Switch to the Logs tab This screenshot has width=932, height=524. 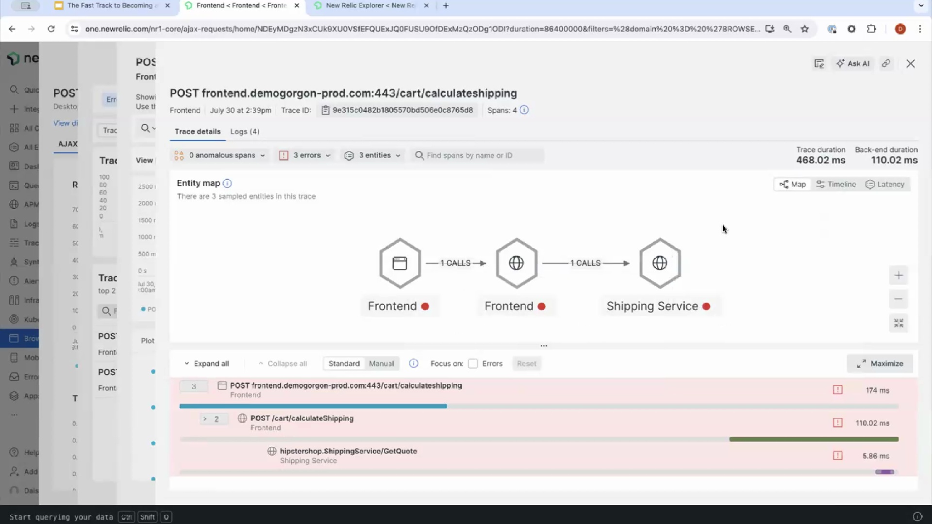(245, 131)
